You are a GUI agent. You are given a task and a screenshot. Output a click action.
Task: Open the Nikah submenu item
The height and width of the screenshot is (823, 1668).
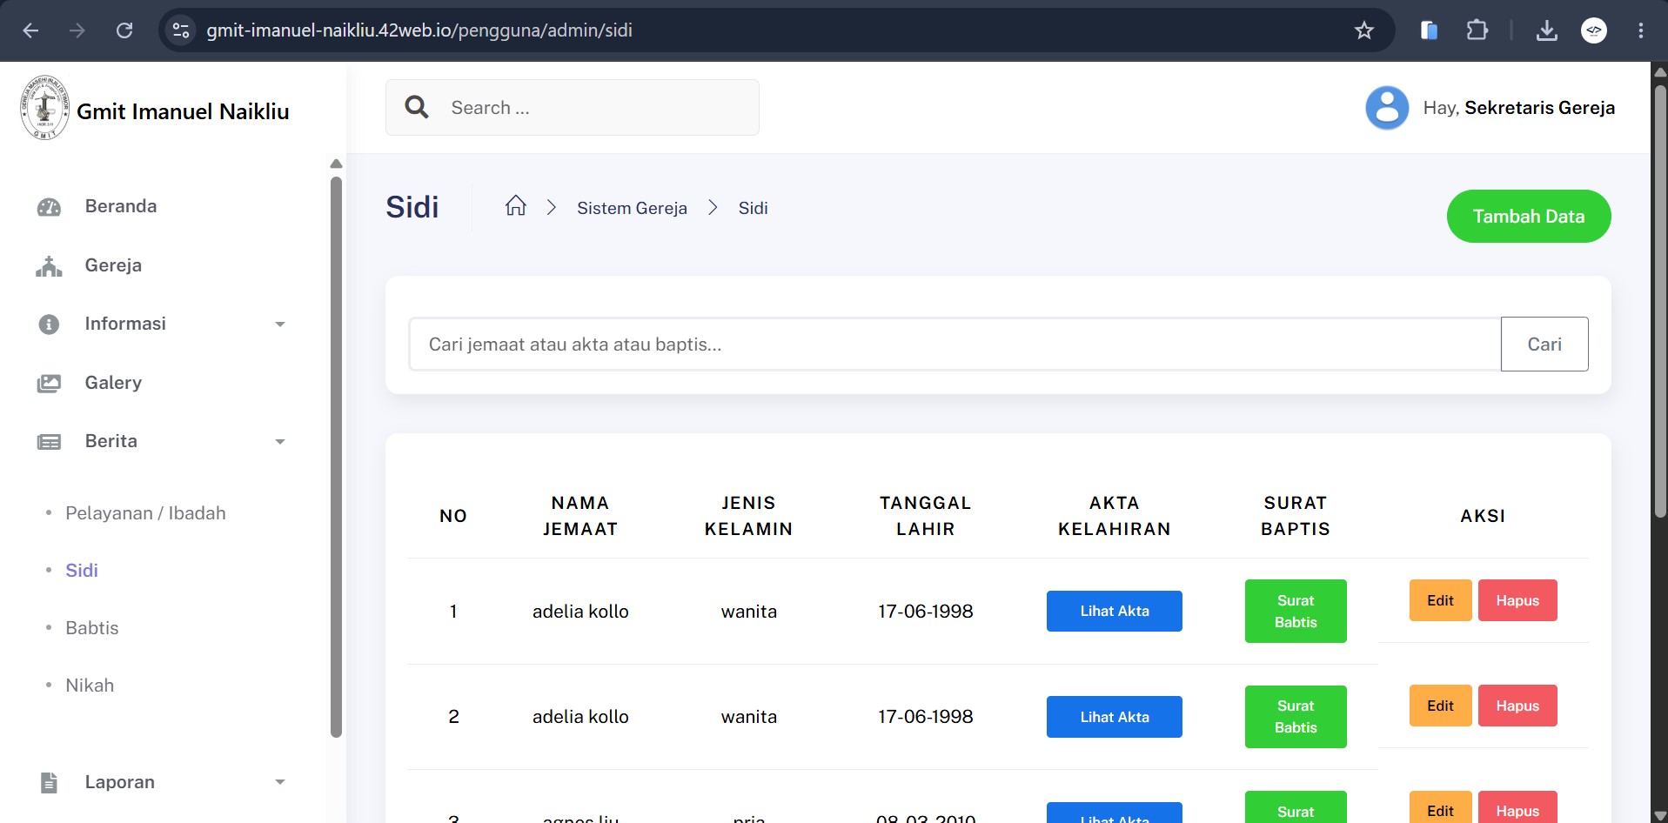coord(90,686)
